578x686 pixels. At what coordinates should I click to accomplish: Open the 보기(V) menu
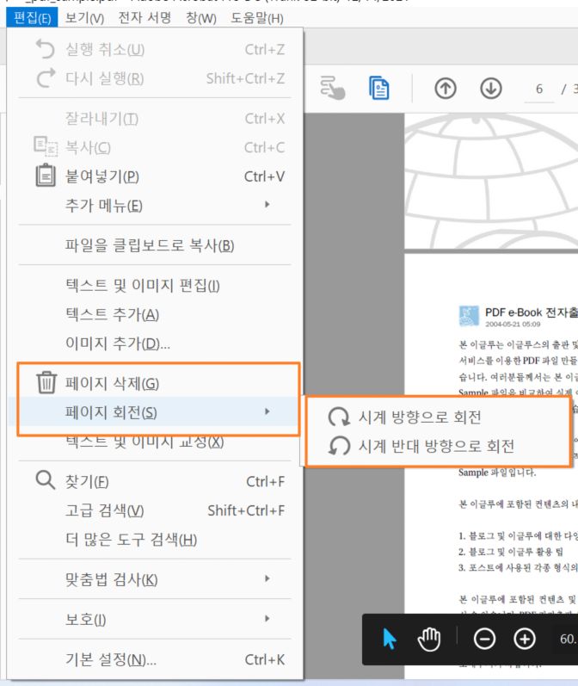pos(84,18)
